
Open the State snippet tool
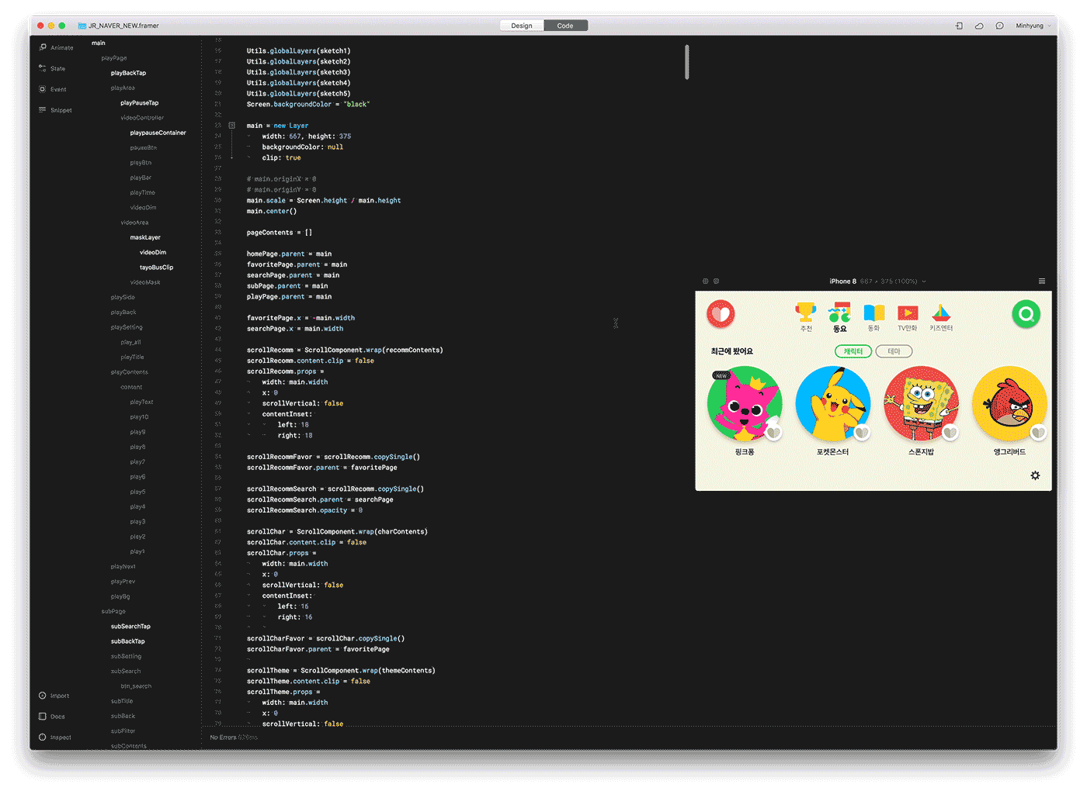tap(52, 68)
